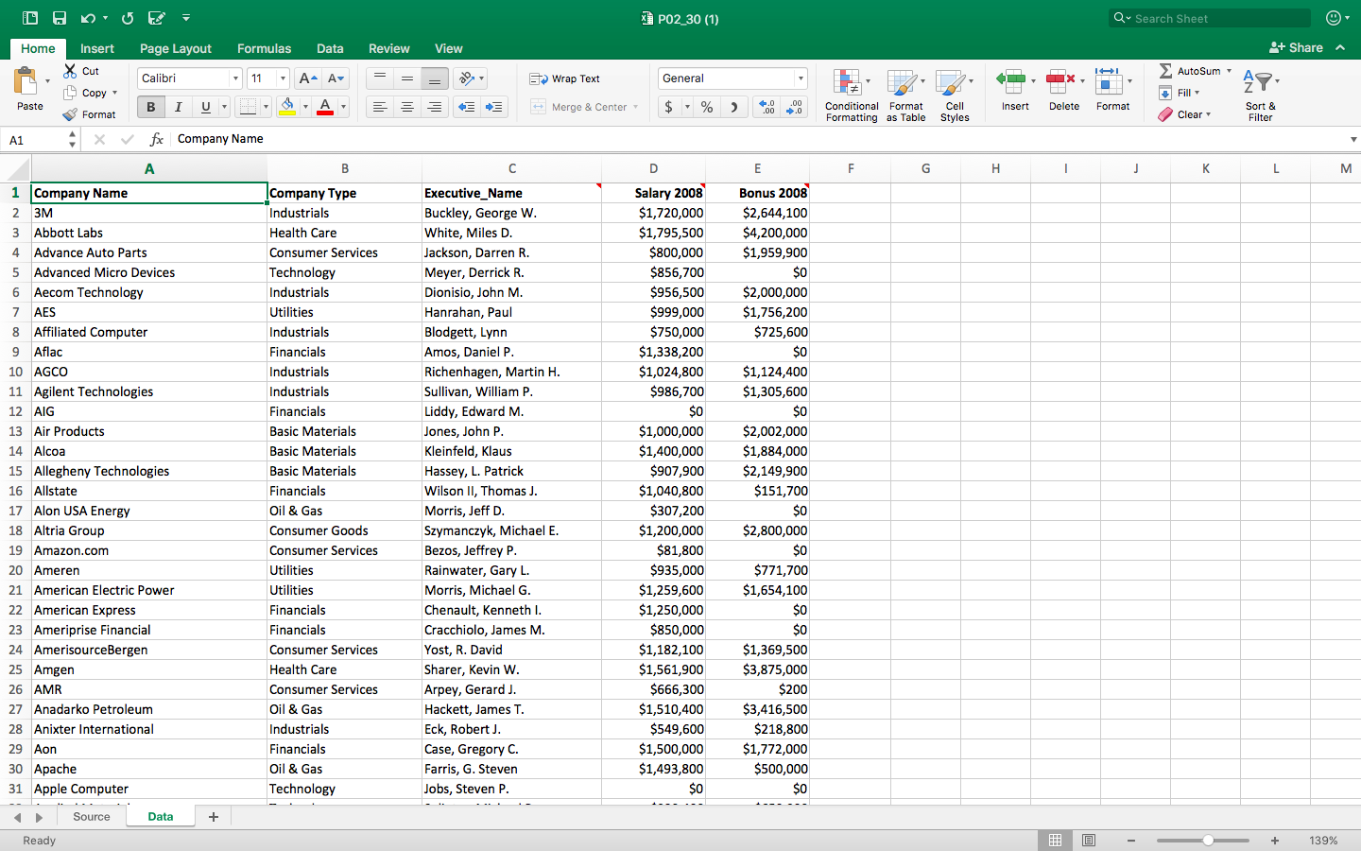The image size is (1361, 851).
Task: Click the Redo icon
Action: 128,18
